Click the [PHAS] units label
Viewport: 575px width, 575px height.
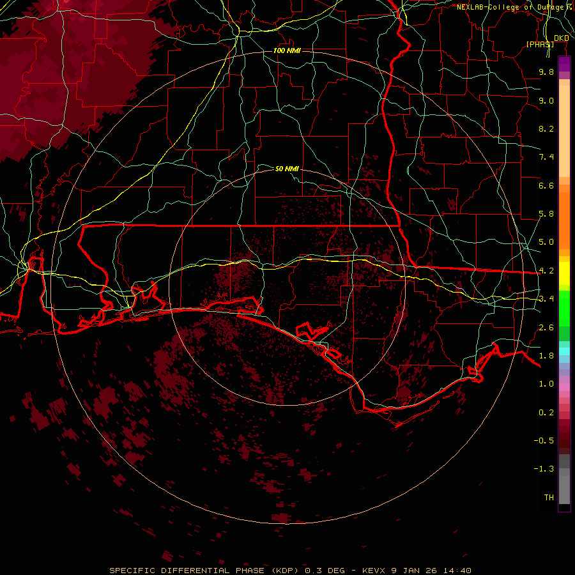pyautogui.click(x=540, y=44)
